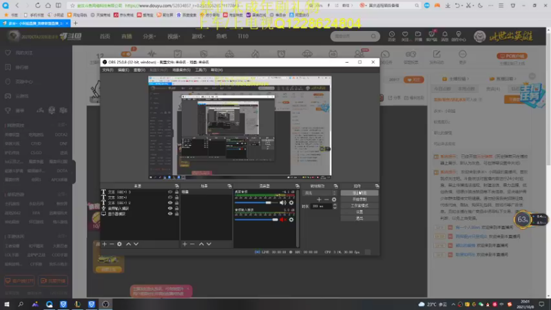Add a new source with the Sources plus icon
The image size is (551, 310).
click(x=105, y=244)
